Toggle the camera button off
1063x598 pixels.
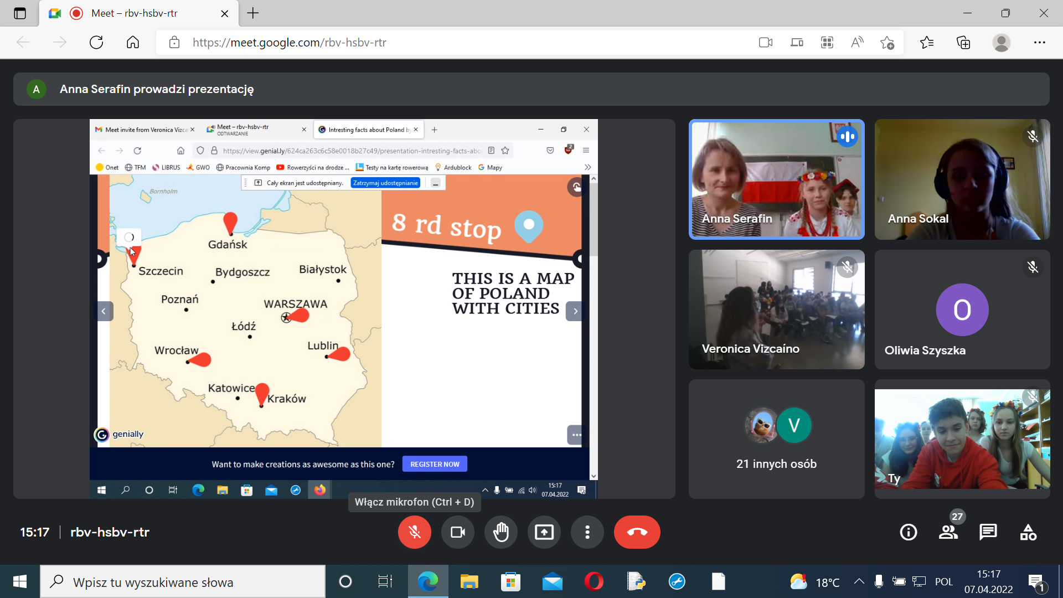pos(457,532)
